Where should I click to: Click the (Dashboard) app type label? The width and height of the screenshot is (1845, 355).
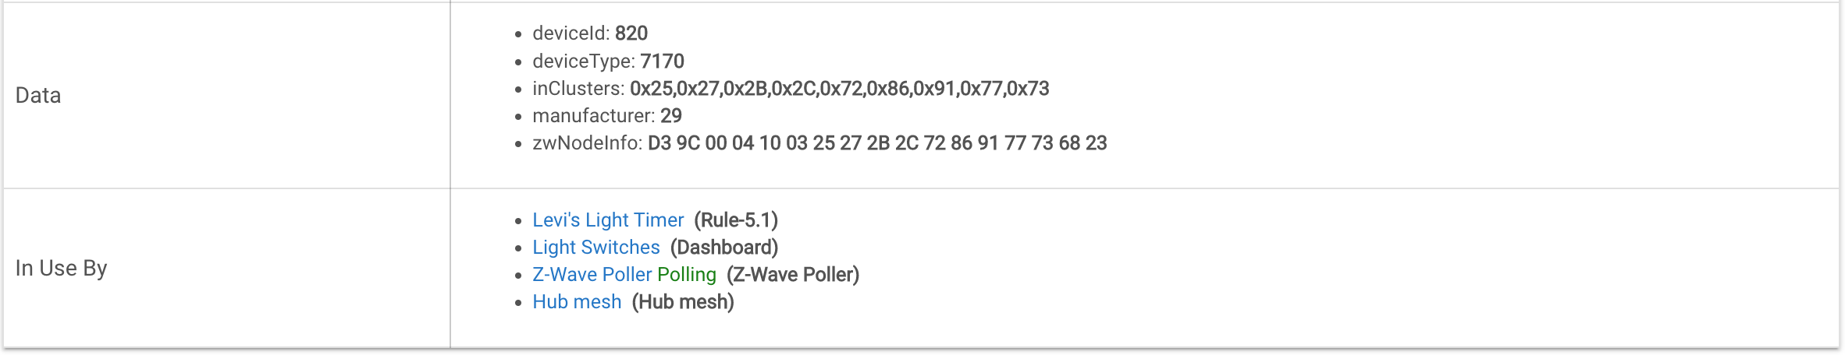(x=724, y=248)
